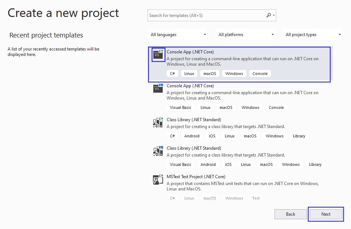Expand the All platforms filter
The height and width of the screenshot is (229, 351).
click(246, 35)
